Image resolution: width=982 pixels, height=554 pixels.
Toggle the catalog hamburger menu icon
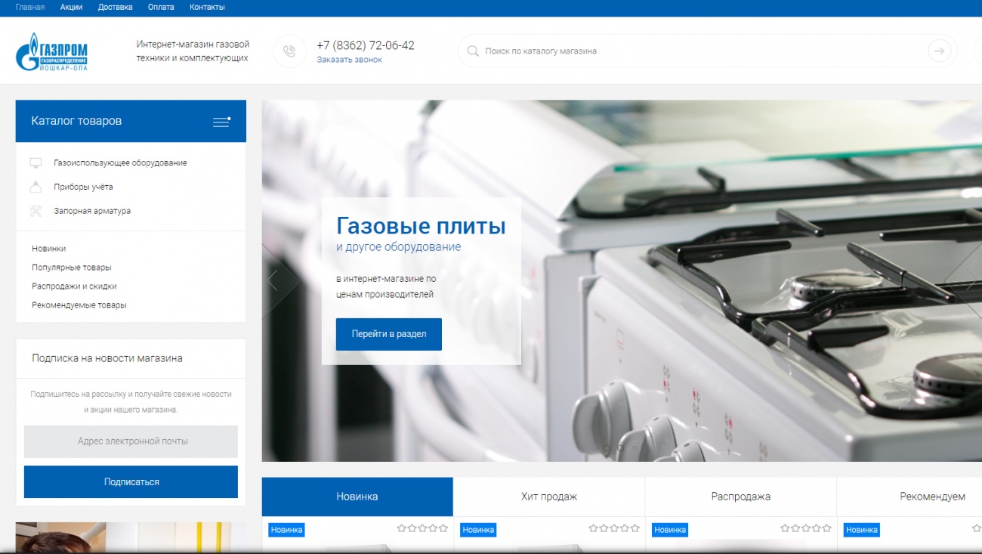point(221,122)
